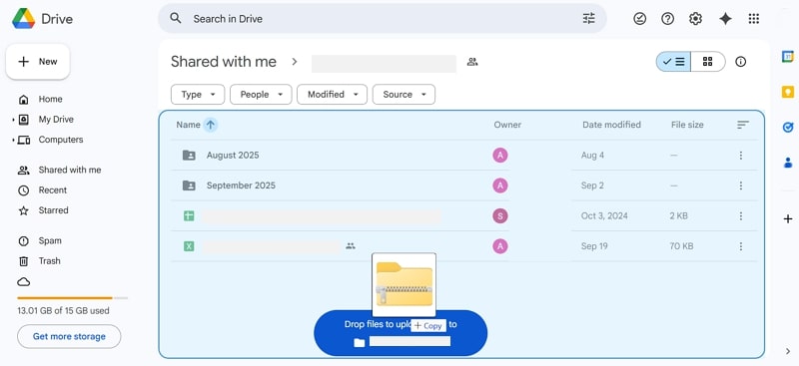
Task: Open the People filter dropdown
Action: tap(261, 94)
